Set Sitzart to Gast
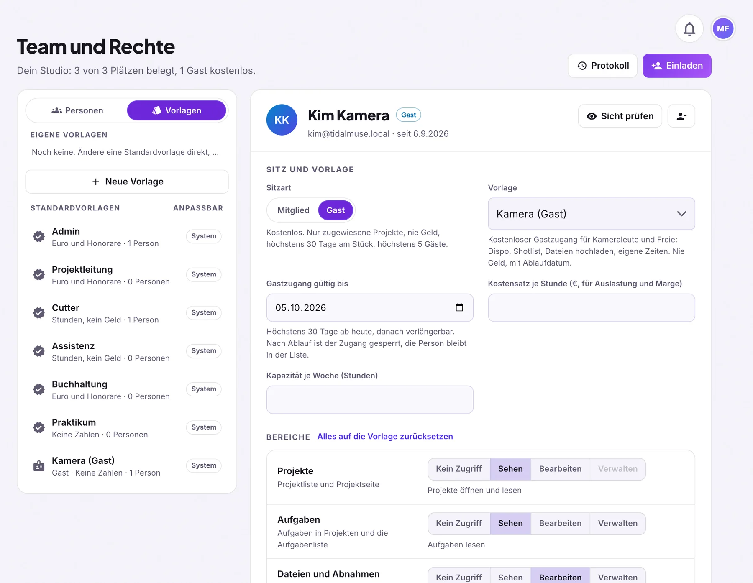Viewport: 753px width, 583px height. pyautogui.click(x=336, y=210)
